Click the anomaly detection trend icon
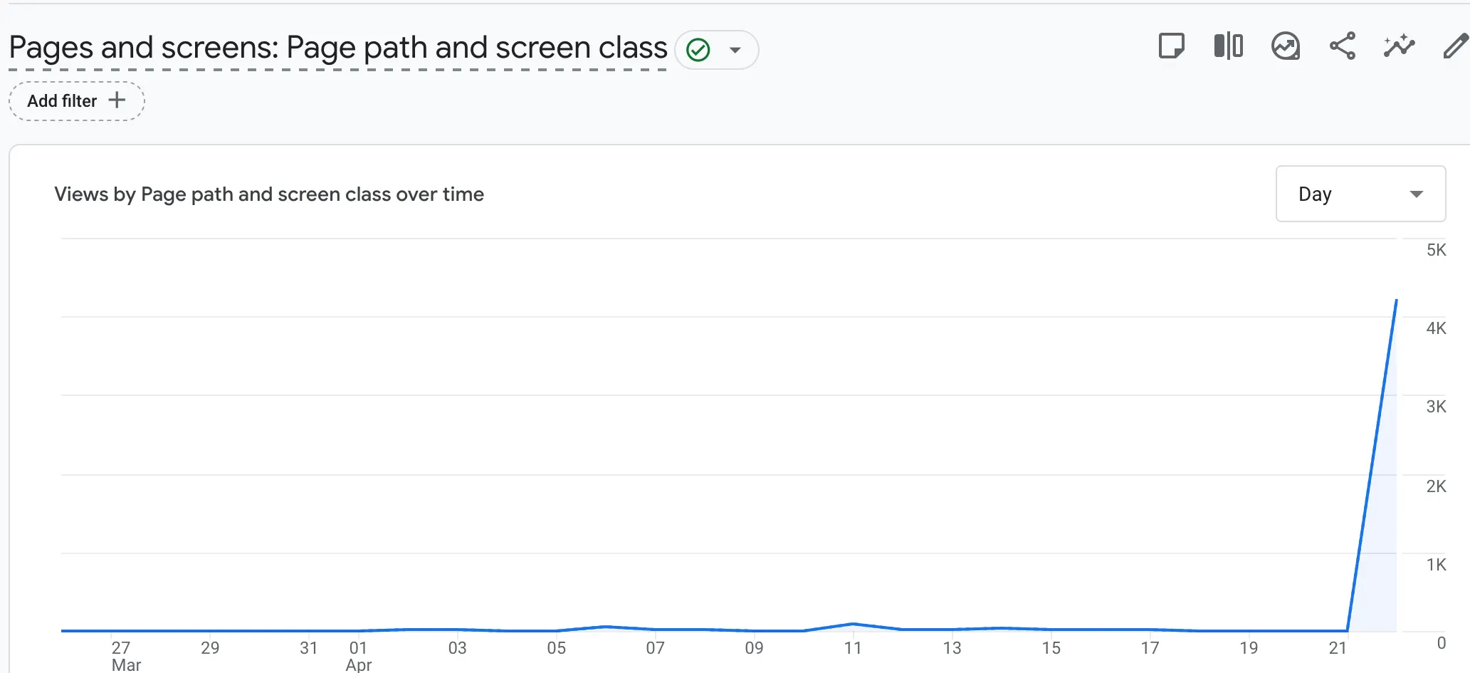The height and width of the screenshot is (673, 1470). click(1284, 46)
